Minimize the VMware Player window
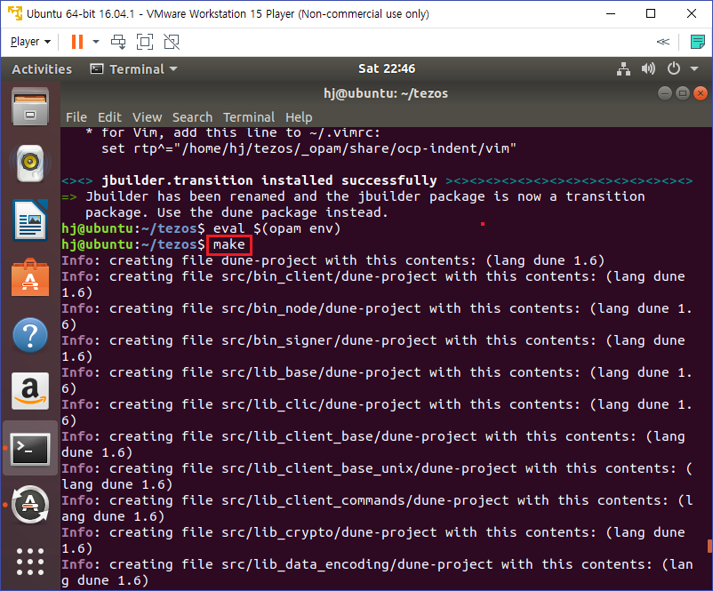 click(x=611, y=13)
